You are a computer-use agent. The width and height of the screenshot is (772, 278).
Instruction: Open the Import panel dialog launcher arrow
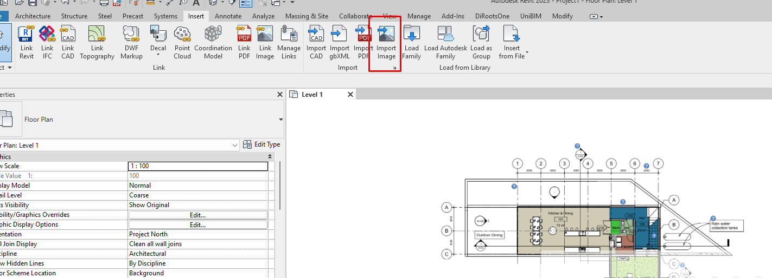click(395, 68)
